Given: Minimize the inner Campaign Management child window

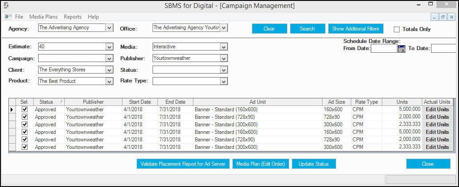Looking at the screenshot, I should [x=435, y=17].
